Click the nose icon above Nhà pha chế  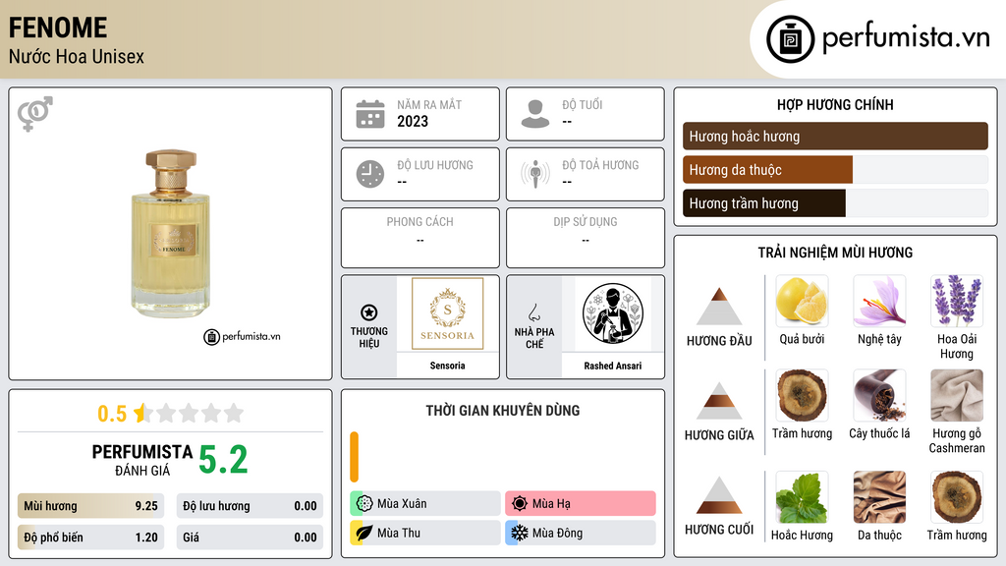[533, 312]
